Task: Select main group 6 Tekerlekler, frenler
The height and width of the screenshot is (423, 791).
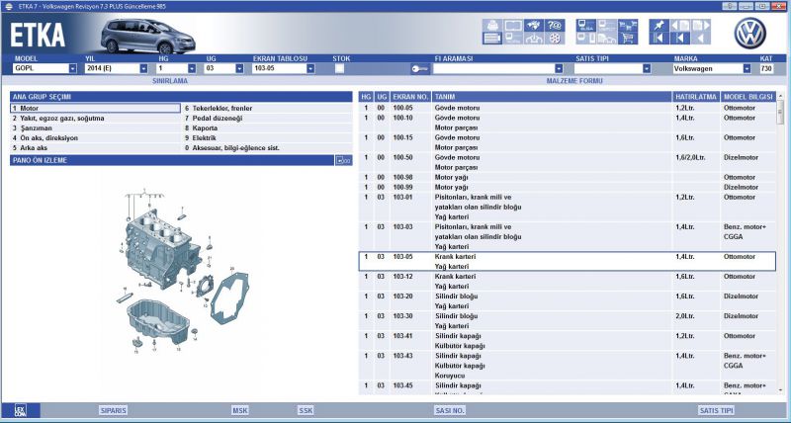Action: pyautogui.click(x=267, y=108)
